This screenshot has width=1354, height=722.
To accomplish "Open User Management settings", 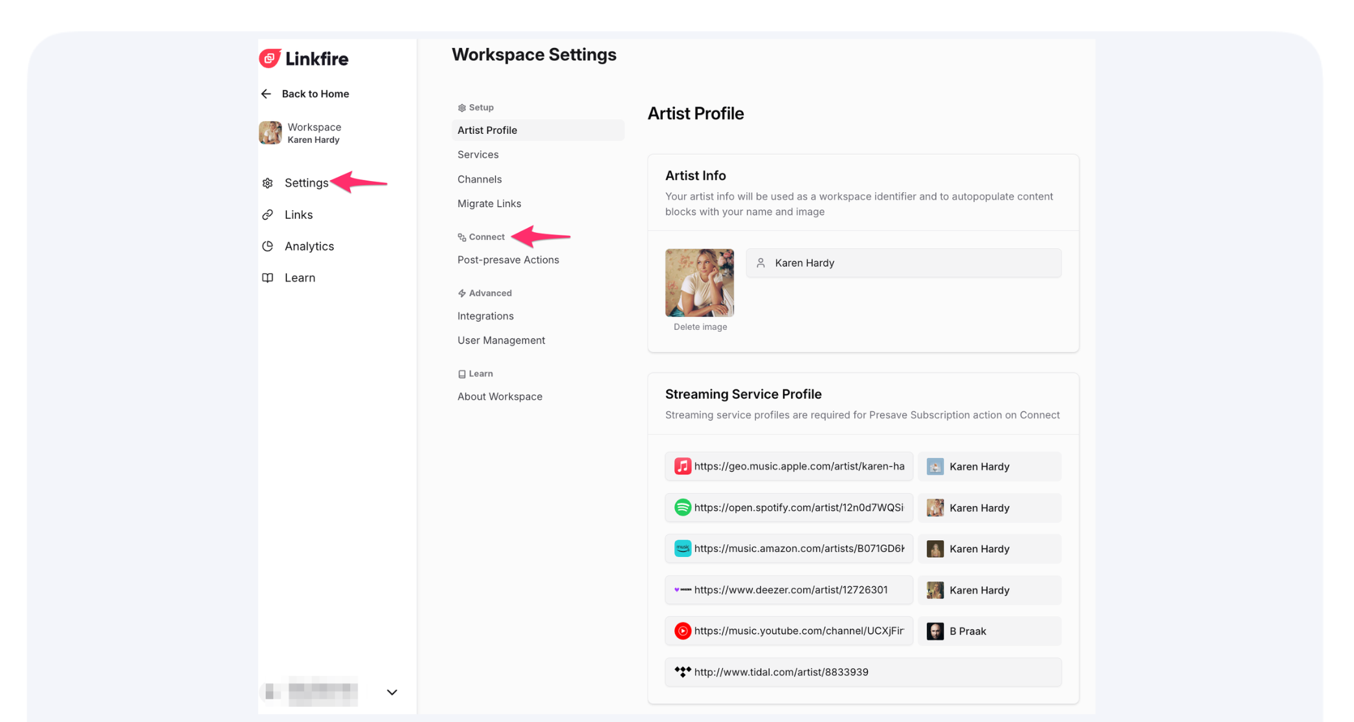I will tap(501, 340).
